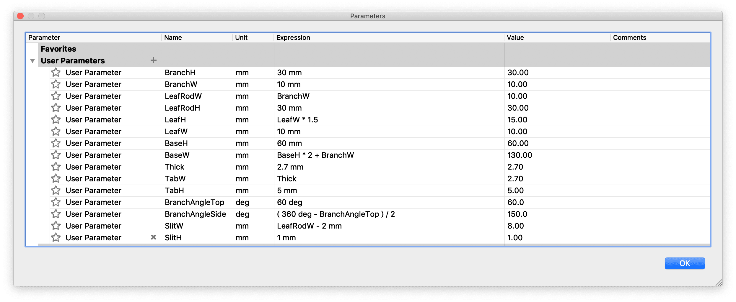Favorite the BranchAngleSide parameter star
This screenshot has height=302, width=736.
[56, 214]
